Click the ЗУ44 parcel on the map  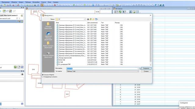pyautogui.click(x=39, y=83)
